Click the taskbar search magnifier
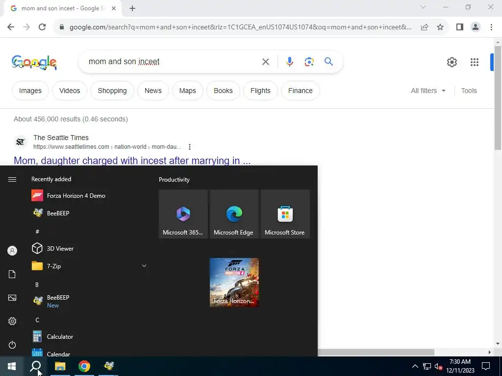 36,366
